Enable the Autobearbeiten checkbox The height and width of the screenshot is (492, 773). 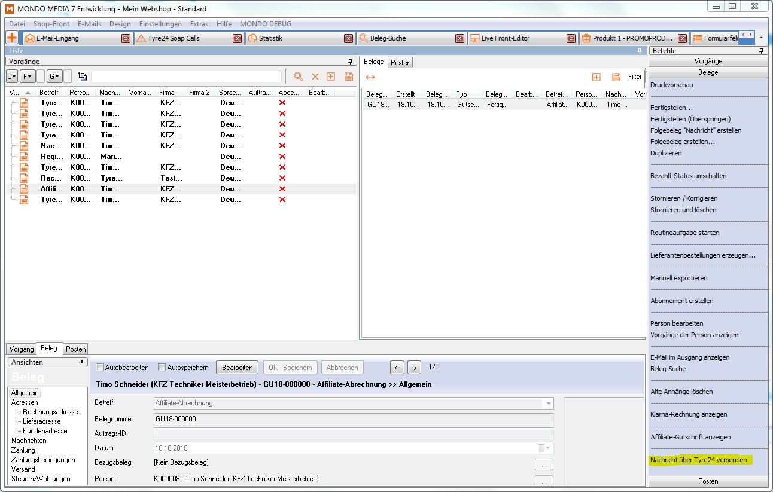pyautogui.click(x=100, y=368)
